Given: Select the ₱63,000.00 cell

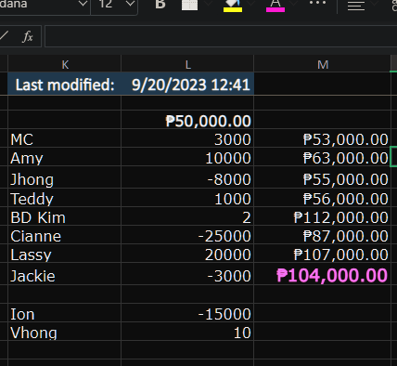Looking at the screenshot, I should tap(322, 157).
